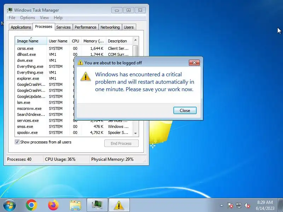Switch to the Users tab
Viewport: 283px width, 212px height.
click(x=129, y=27)
